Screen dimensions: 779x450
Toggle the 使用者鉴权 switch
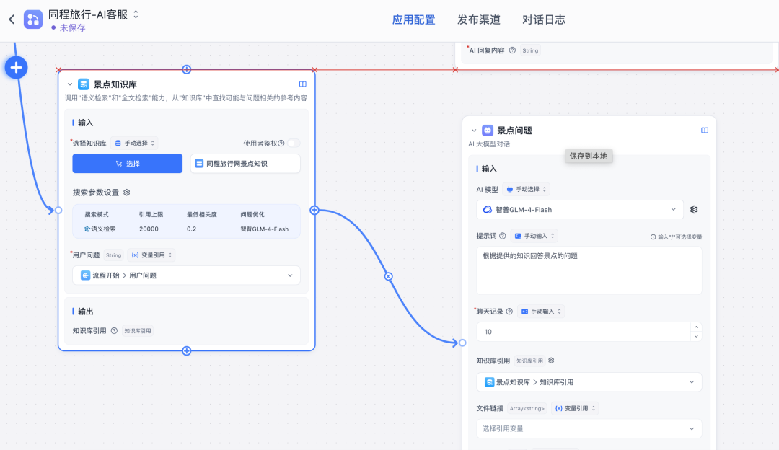point(294,143)
